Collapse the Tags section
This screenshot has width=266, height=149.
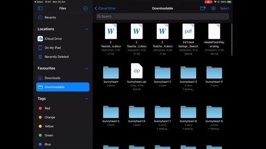pyautogui.click(x=86, y=99)
